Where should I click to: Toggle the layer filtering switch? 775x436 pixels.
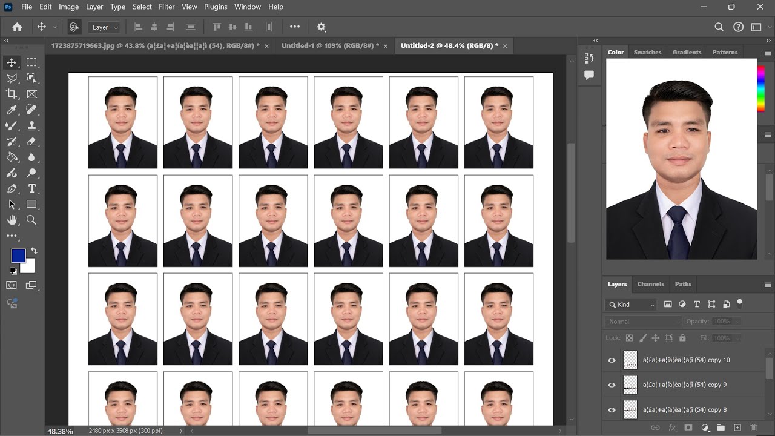739,303
